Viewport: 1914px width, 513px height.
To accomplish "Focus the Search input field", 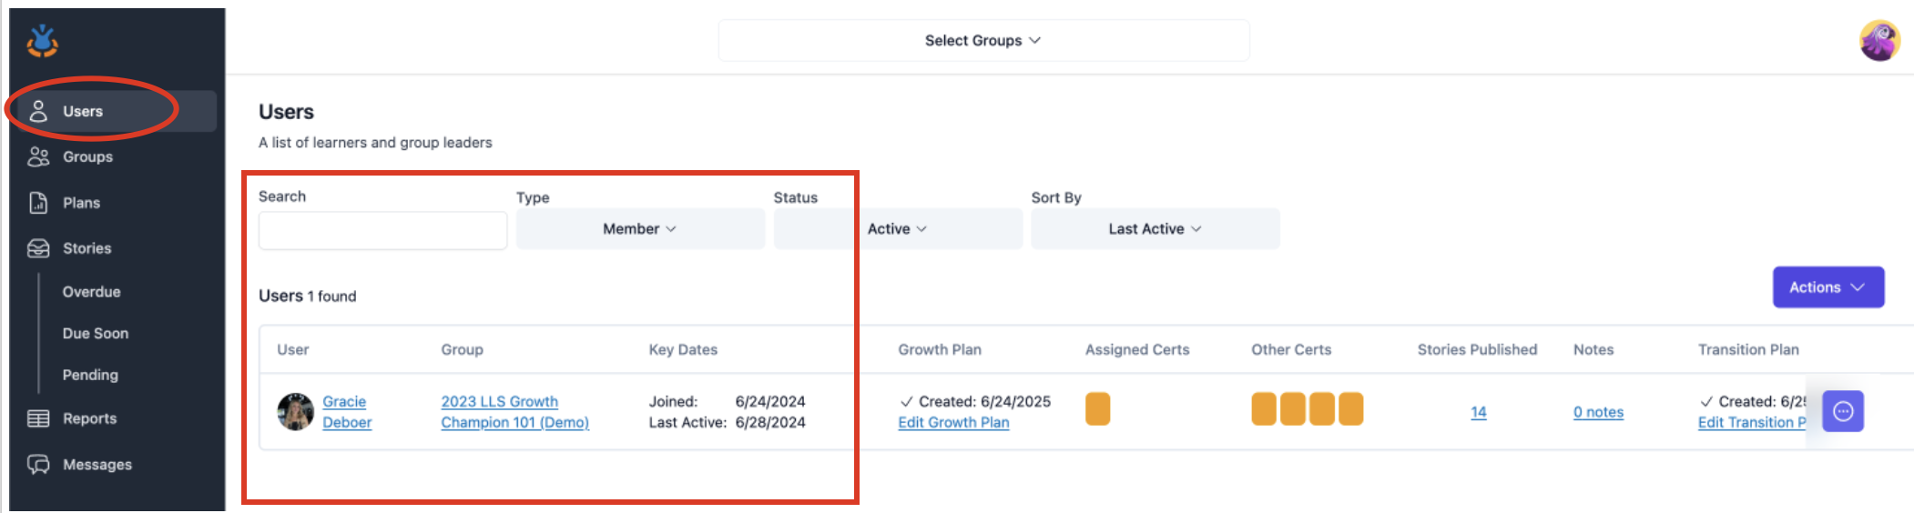I will [382, 231].
